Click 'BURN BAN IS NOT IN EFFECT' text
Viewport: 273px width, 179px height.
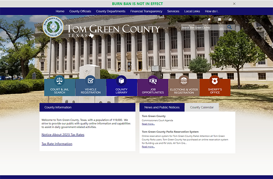click(x=137, y=4)
